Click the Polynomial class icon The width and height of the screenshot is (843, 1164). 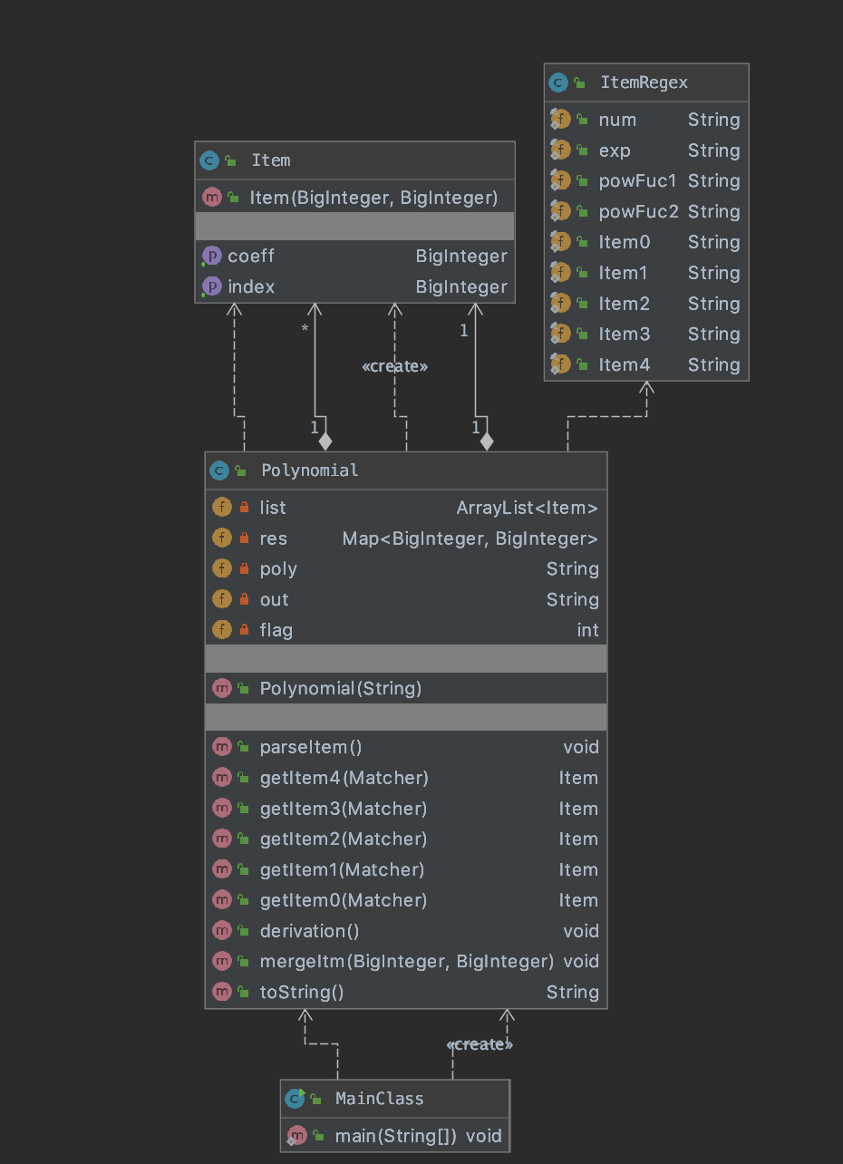(x=219, y=470)
